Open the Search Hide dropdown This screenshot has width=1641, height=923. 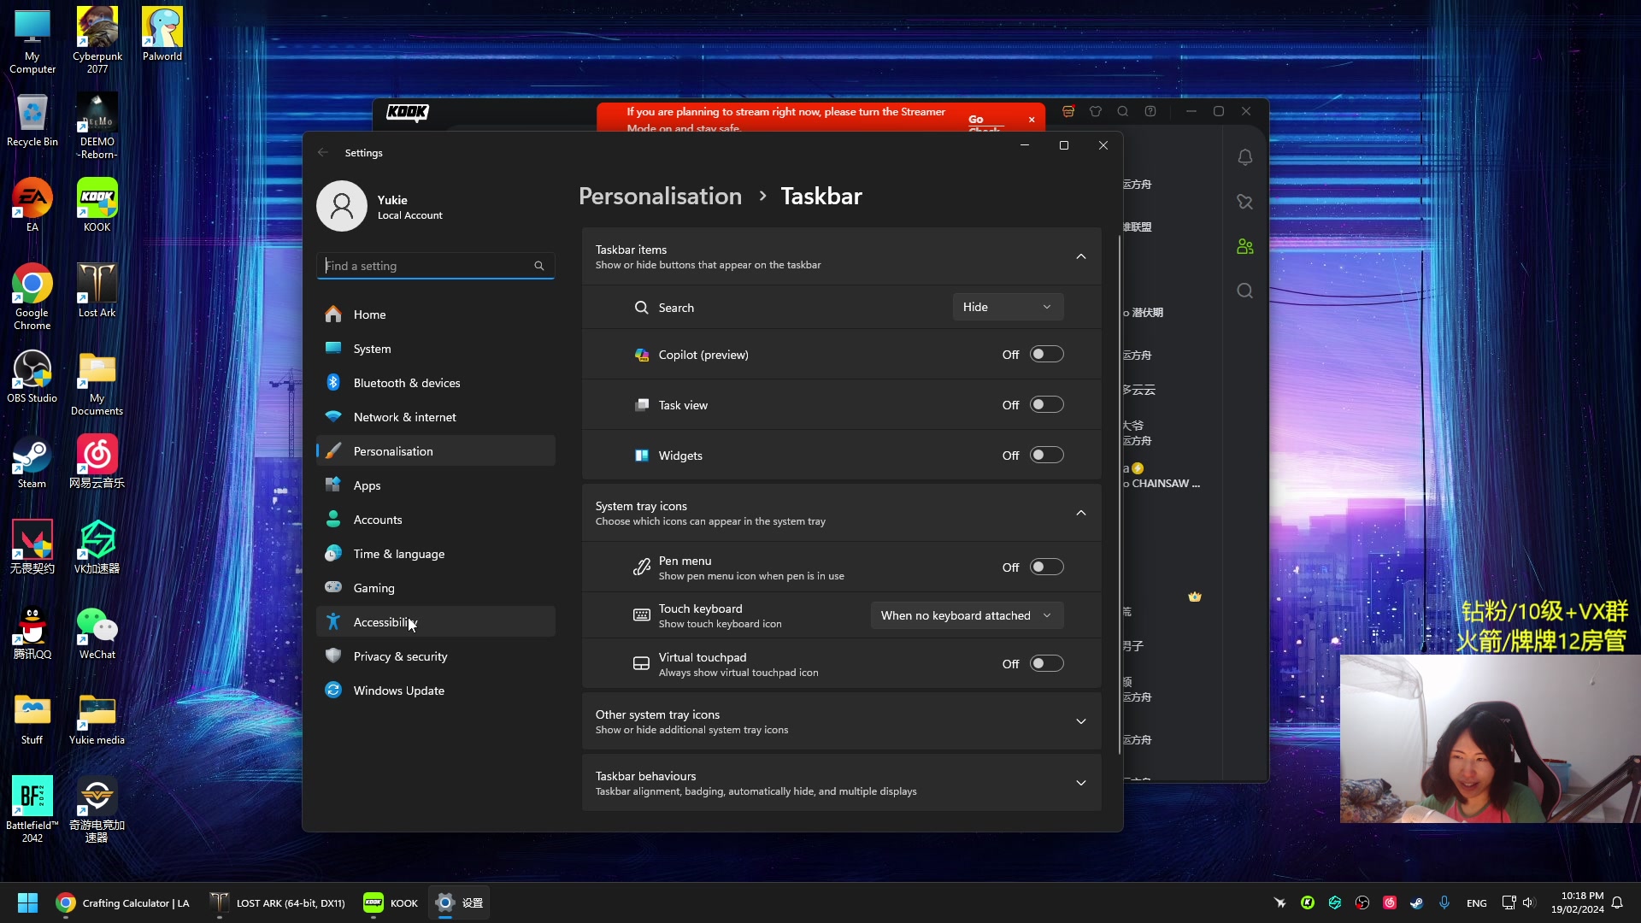pos(1008,307)
